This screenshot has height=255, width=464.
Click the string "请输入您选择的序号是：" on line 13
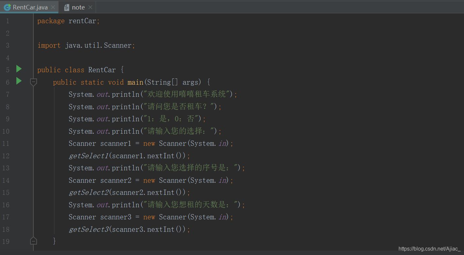tap(190, 168)
